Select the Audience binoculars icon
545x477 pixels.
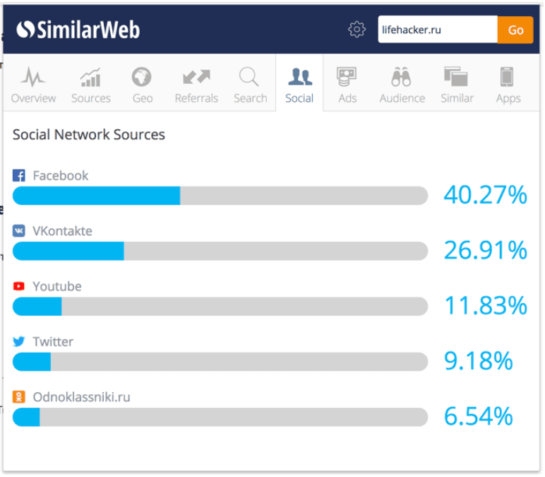pos(401,76)
